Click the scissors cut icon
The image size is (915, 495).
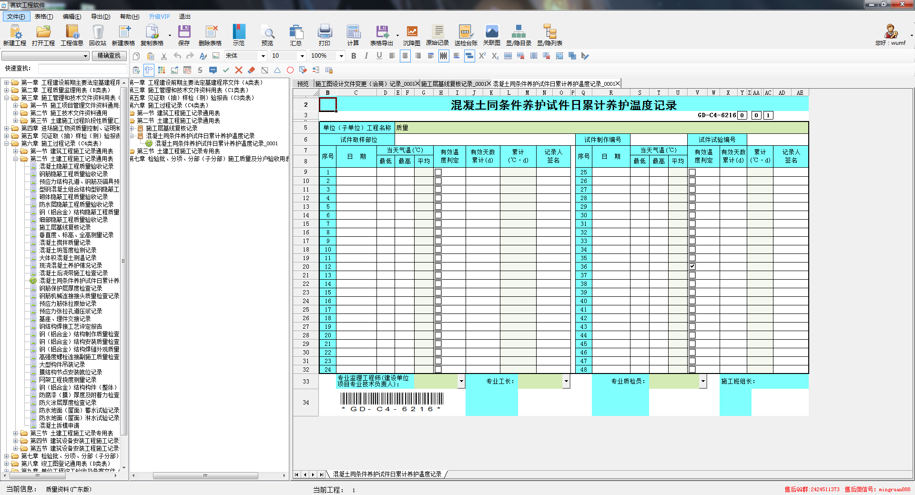[164, 56]
